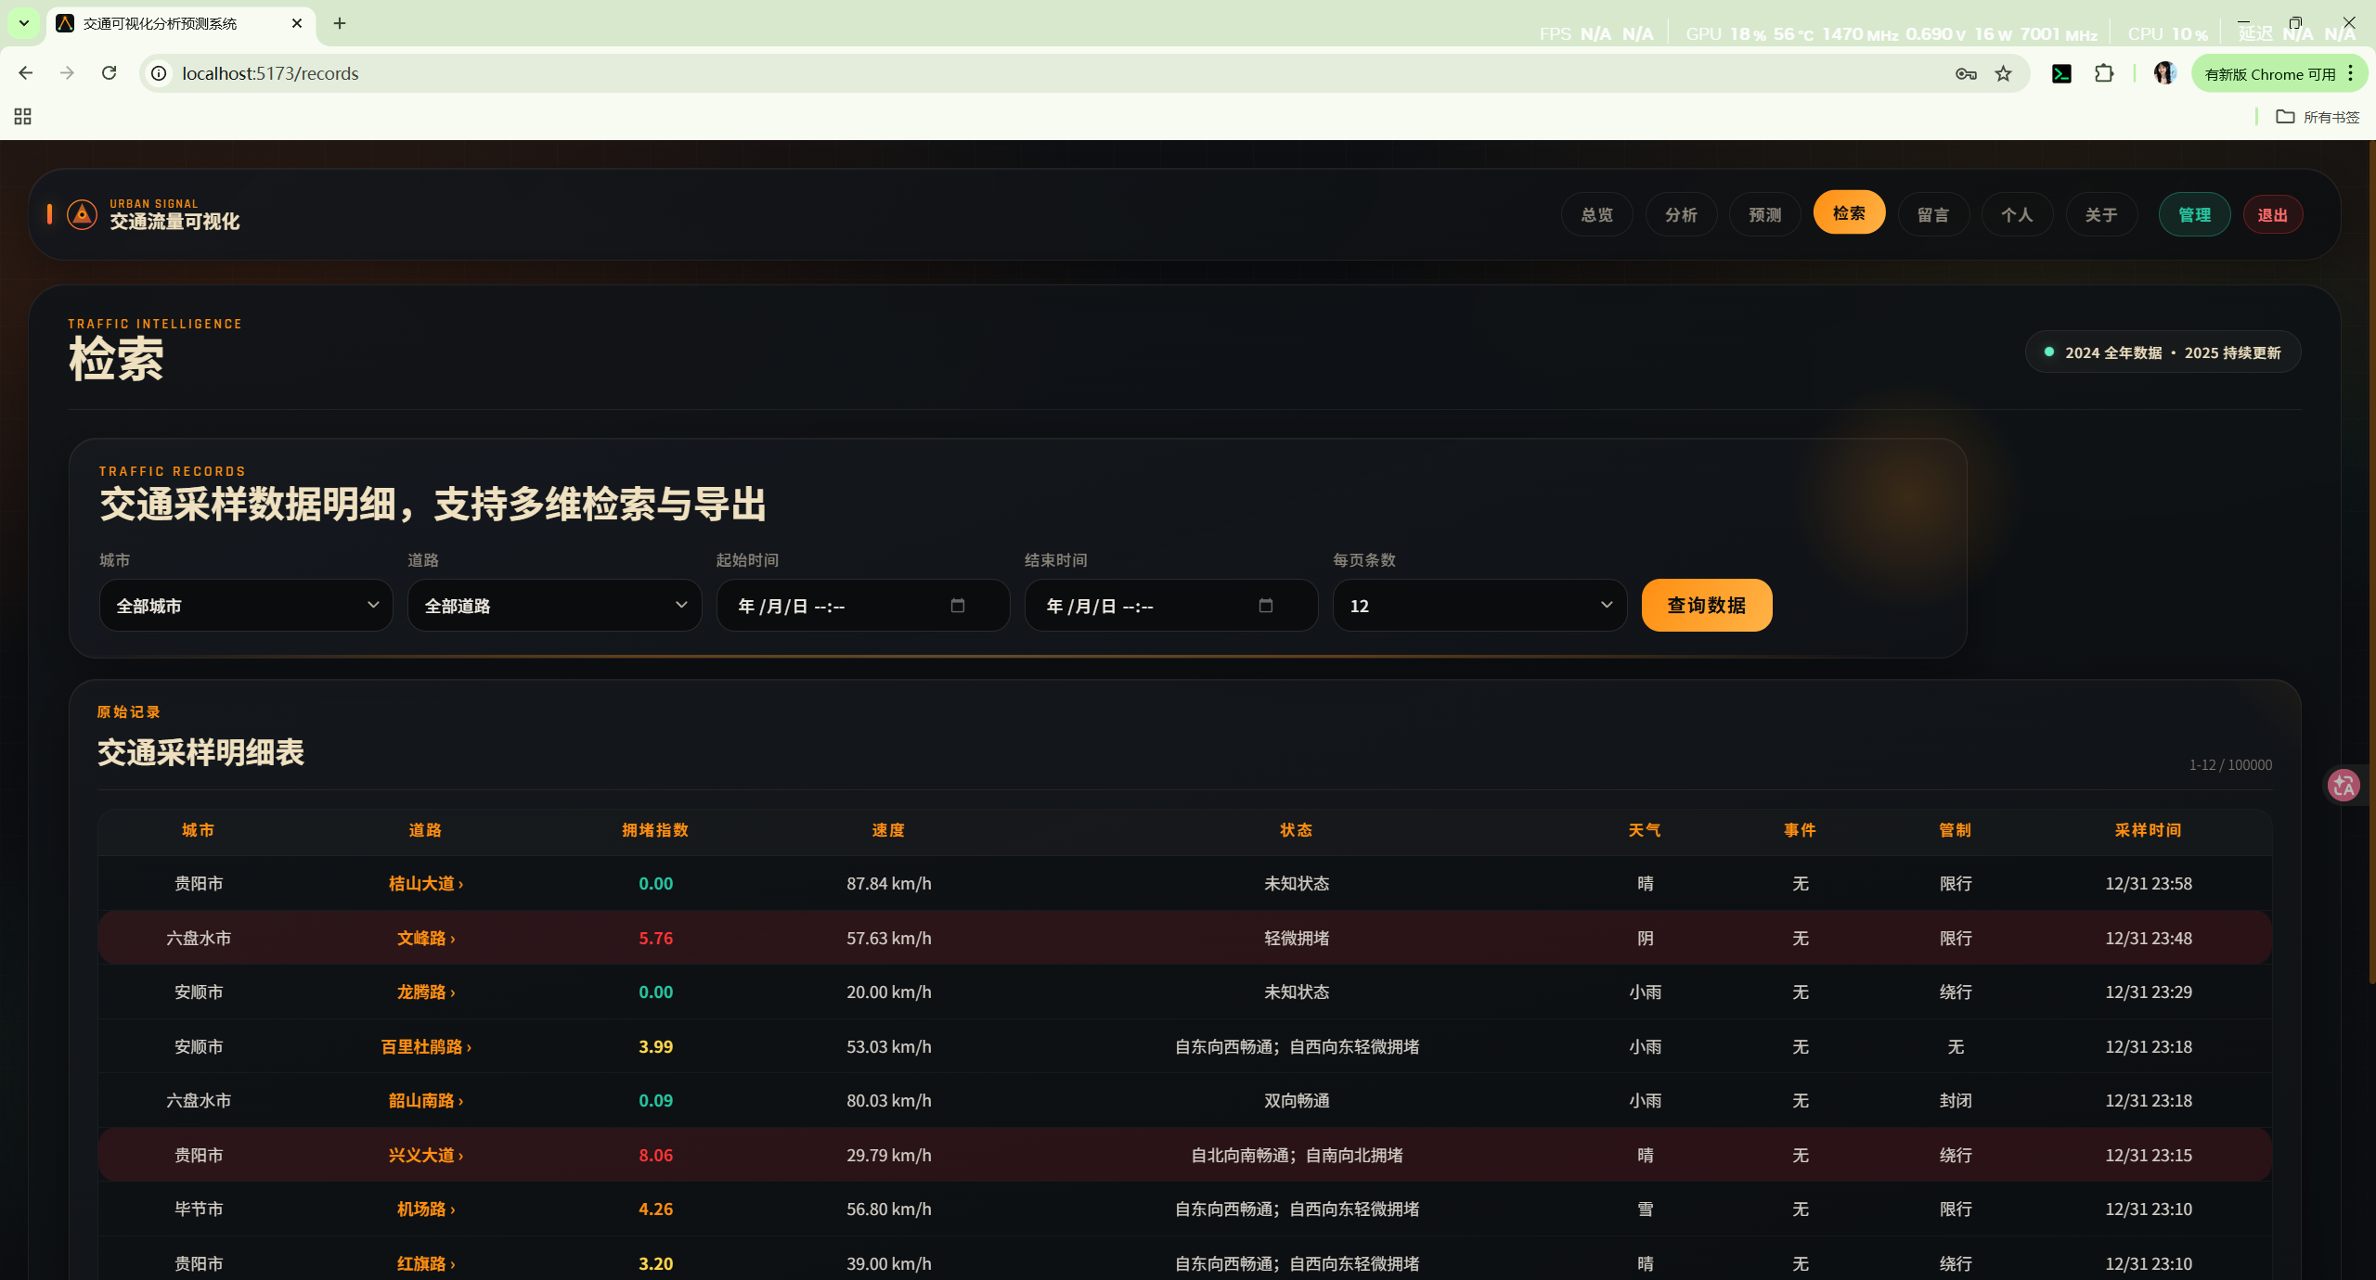This screenshot has width=2376, height=1280.
Task: Open the Chrome extensions puzzle icon
Action: click(2104, 73)
